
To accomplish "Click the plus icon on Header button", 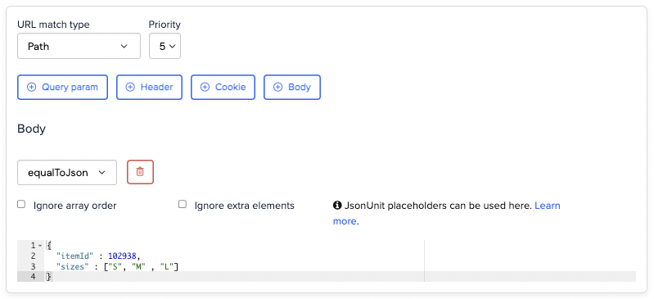I will coord(130,88).
